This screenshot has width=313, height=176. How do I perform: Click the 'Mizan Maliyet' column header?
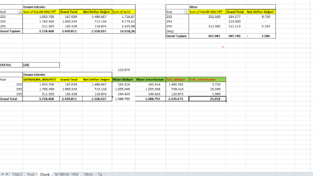tap(124, 79)
